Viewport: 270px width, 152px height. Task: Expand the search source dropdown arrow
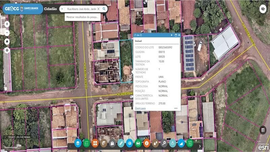62,9
